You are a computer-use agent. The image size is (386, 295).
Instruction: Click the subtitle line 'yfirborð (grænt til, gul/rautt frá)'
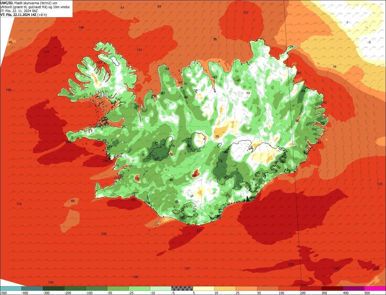[x=26, y=7]
